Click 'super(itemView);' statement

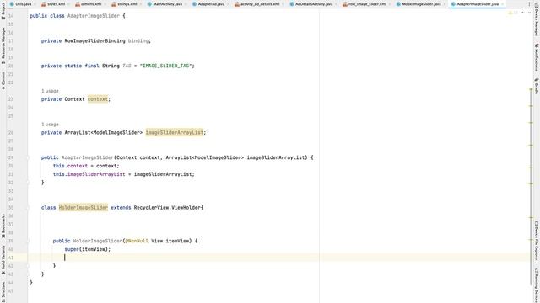click(88, 249)
